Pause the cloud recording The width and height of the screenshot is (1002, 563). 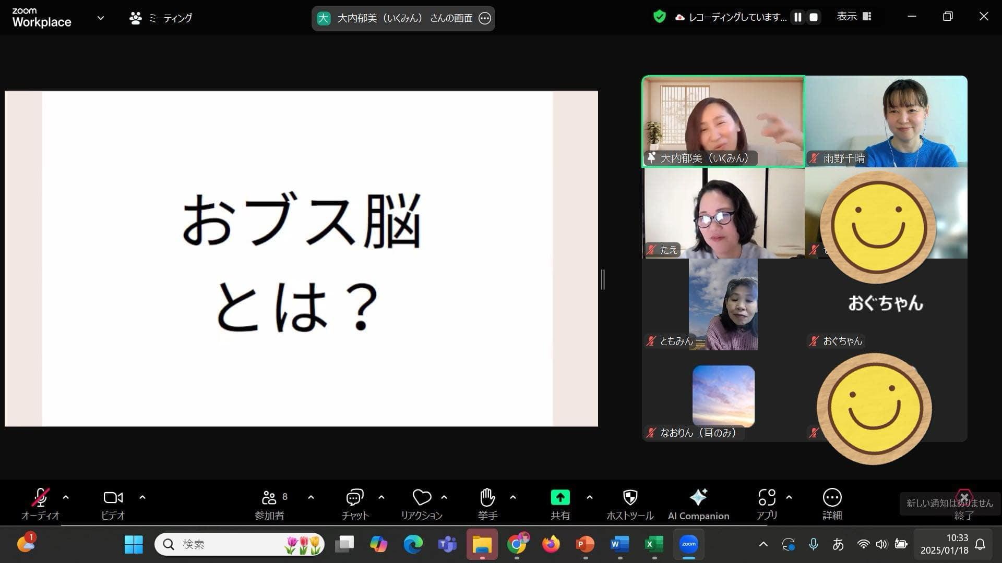pyautogui.click(x=797, y=17)
